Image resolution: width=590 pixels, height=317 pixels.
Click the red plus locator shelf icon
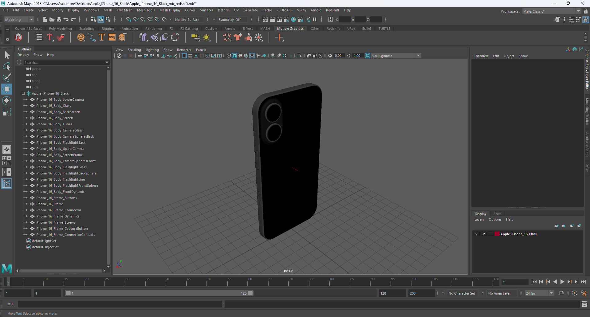(279, 37)
